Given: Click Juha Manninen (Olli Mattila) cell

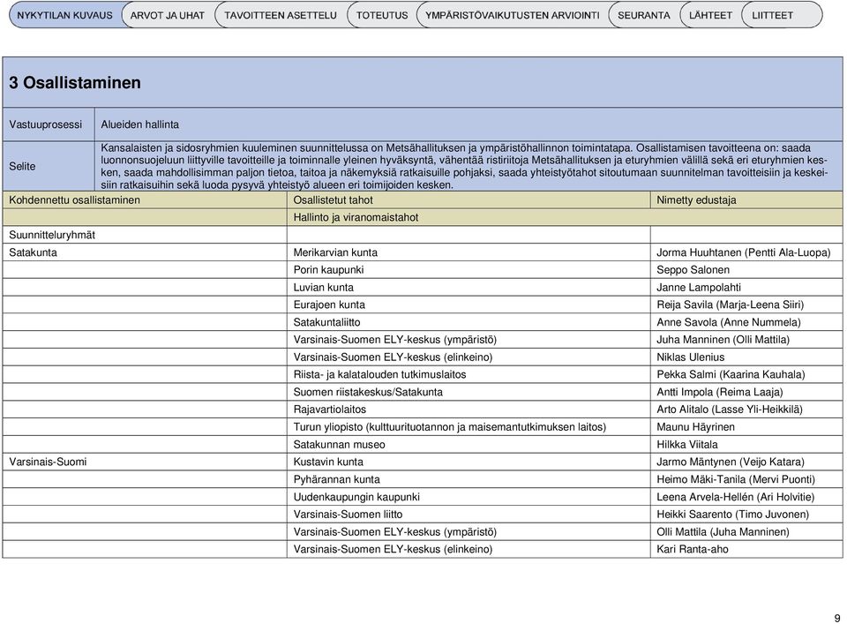Looking at the screenshot, I should 746,340.
